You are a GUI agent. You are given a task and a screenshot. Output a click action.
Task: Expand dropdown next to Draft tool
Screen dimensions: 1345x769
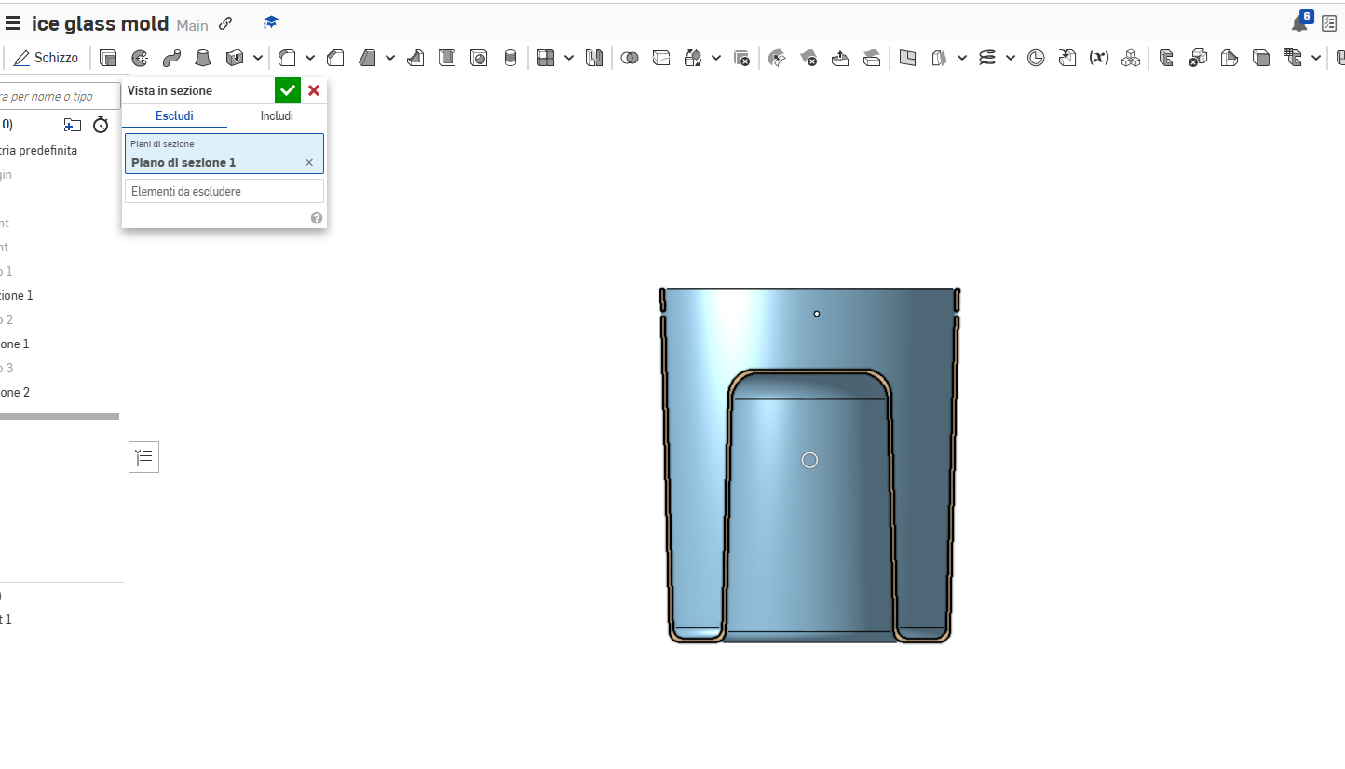(390, 58)
